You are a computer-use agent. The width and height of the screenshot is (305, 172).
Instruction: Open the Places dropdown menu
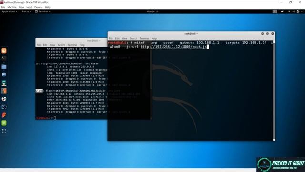(27, 11)
